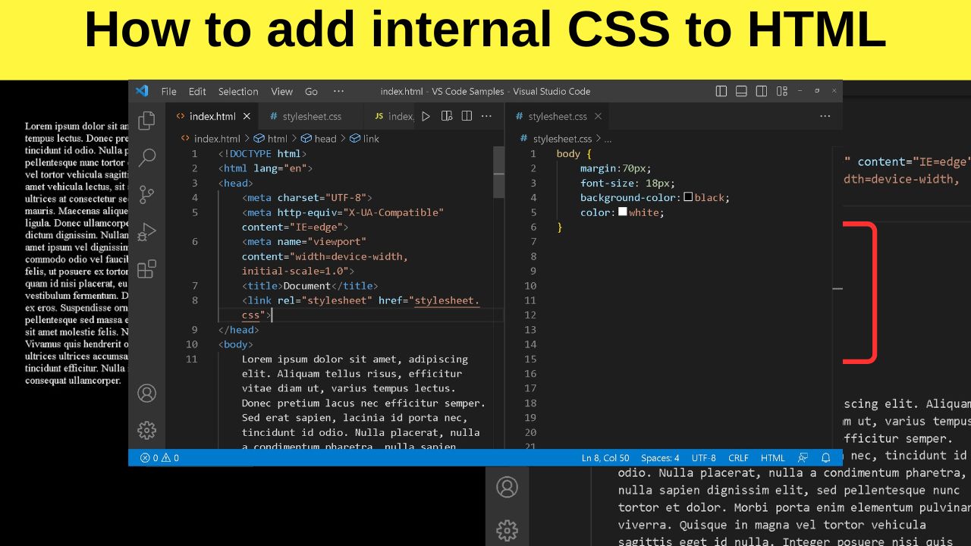Viewport: 971px width, 546px height.
Task: Toggle the bottom Panel layout button
Action: (741, 91)
